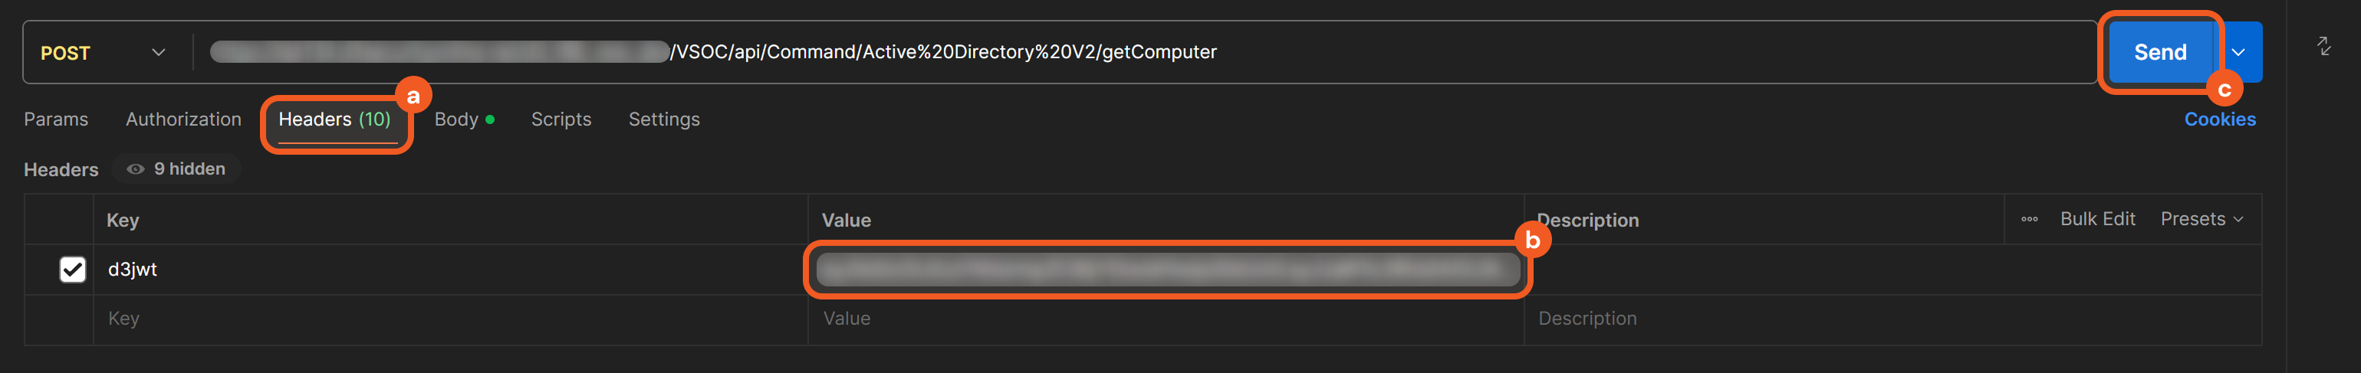Select the Headers (10) tab
Image resolution: width=2361 pixels, height=373 pixels.
point(334,119)
